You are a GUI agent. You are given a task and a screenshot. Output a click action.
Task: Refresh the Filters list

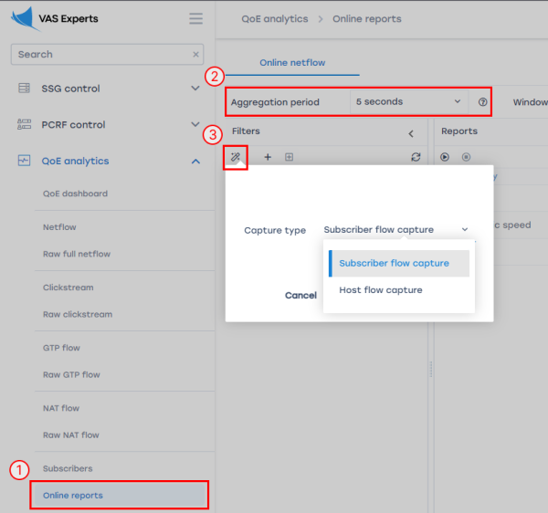416,157
